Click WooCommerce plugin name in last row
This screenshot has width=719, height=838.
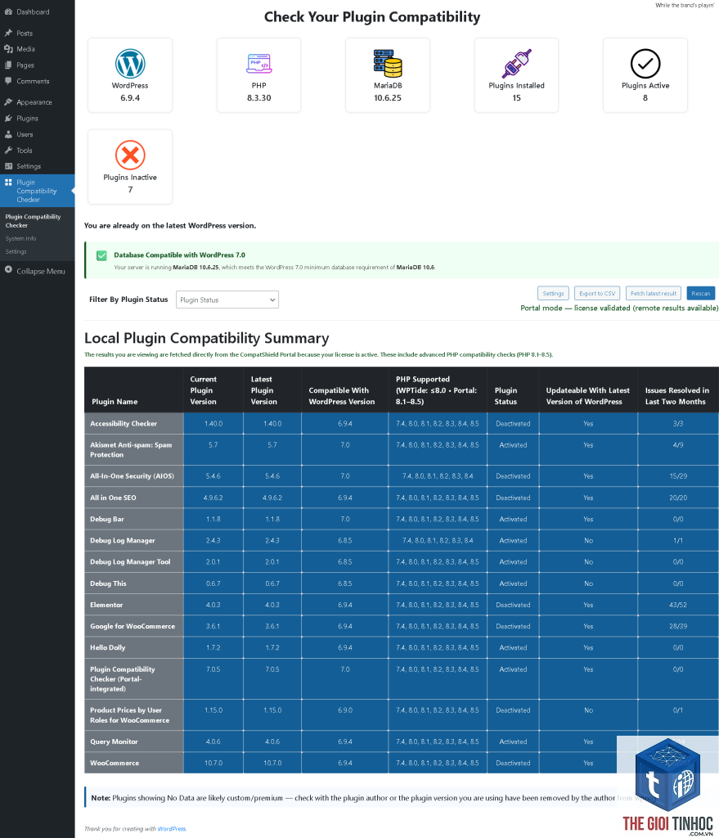coord(115,764)
